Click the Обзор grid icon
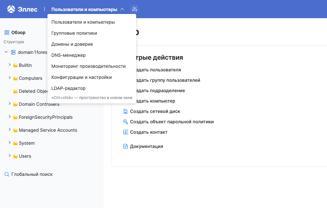327x208 pixels. [x=7, y=32]
